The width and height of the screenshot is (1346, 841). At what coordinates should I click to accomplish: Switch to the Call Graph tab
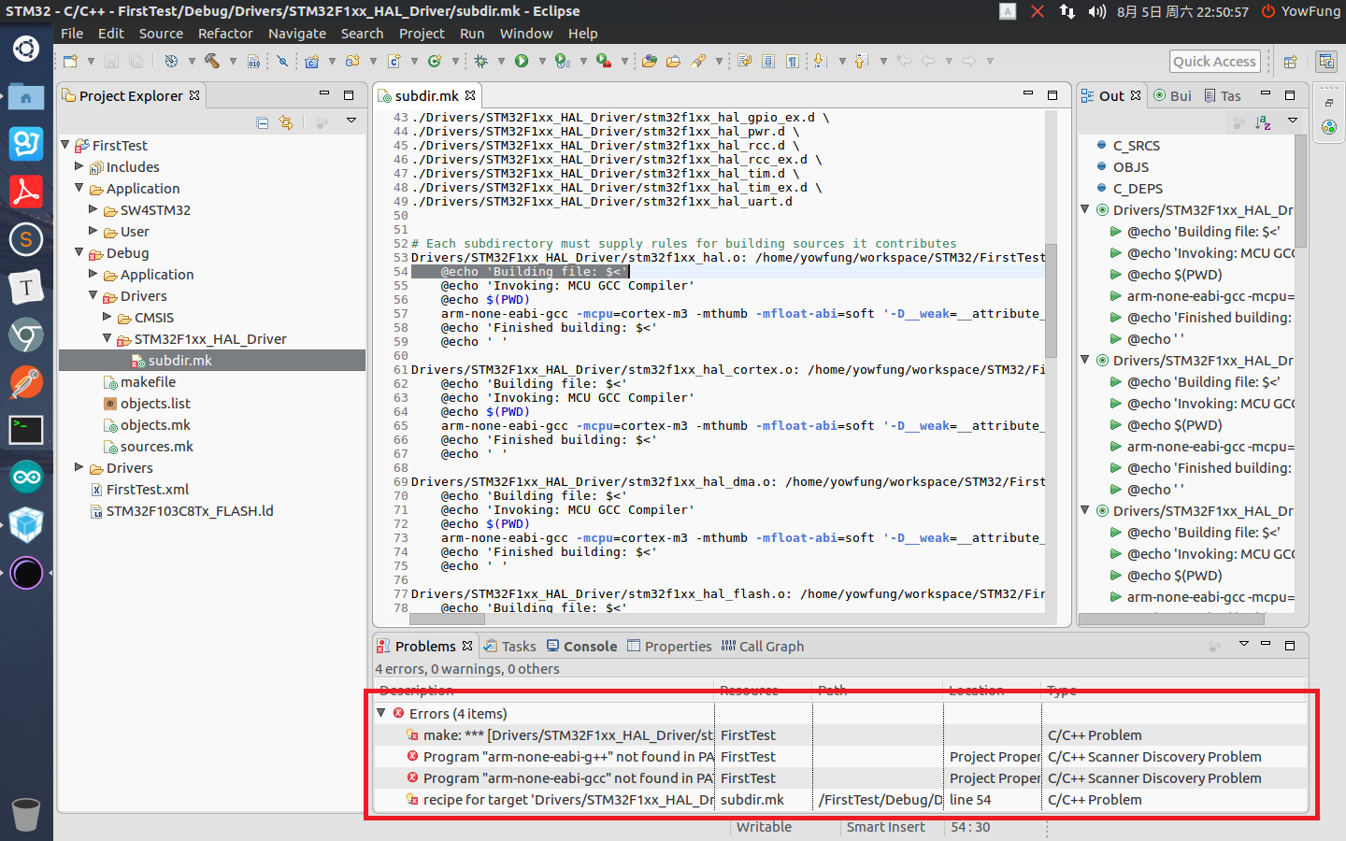[x=763, y=646]
